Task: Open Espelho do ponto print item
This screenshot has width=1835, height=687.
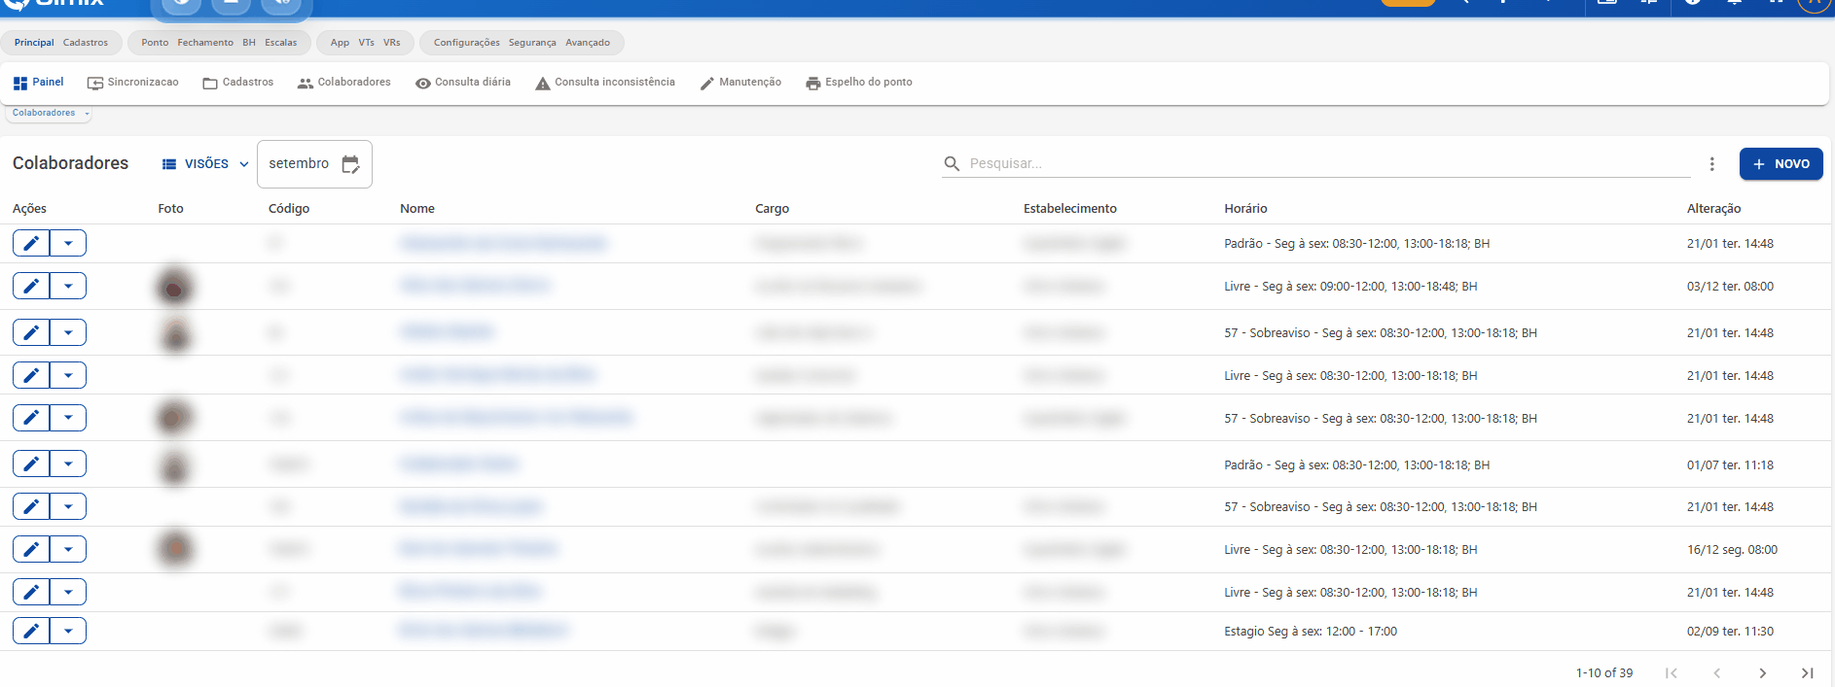Action: pos(859,83)
